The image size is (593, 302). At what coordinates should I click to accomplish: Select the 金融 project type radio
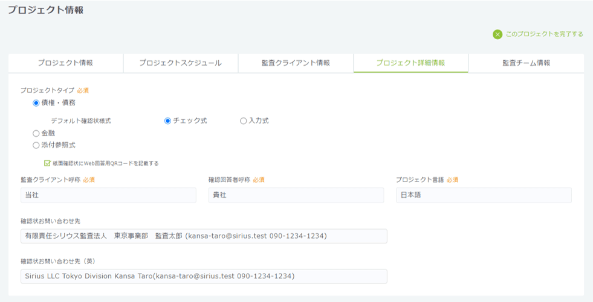click(x=36, y=133)
